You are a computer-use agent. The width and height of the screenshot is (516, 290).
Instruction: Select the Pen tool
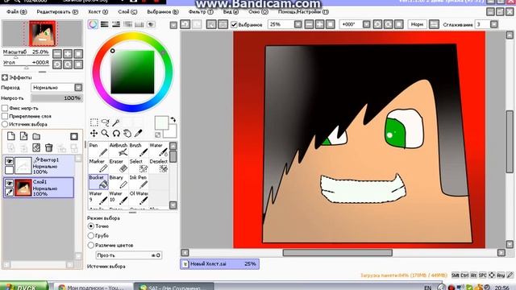(x=98, y=149)
